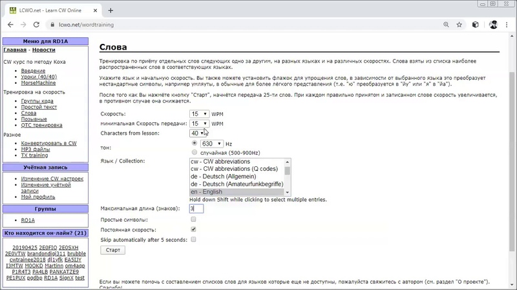Screen dimensions: 517x290
Task: Select the fixed tone radio button
Action: 195,143
